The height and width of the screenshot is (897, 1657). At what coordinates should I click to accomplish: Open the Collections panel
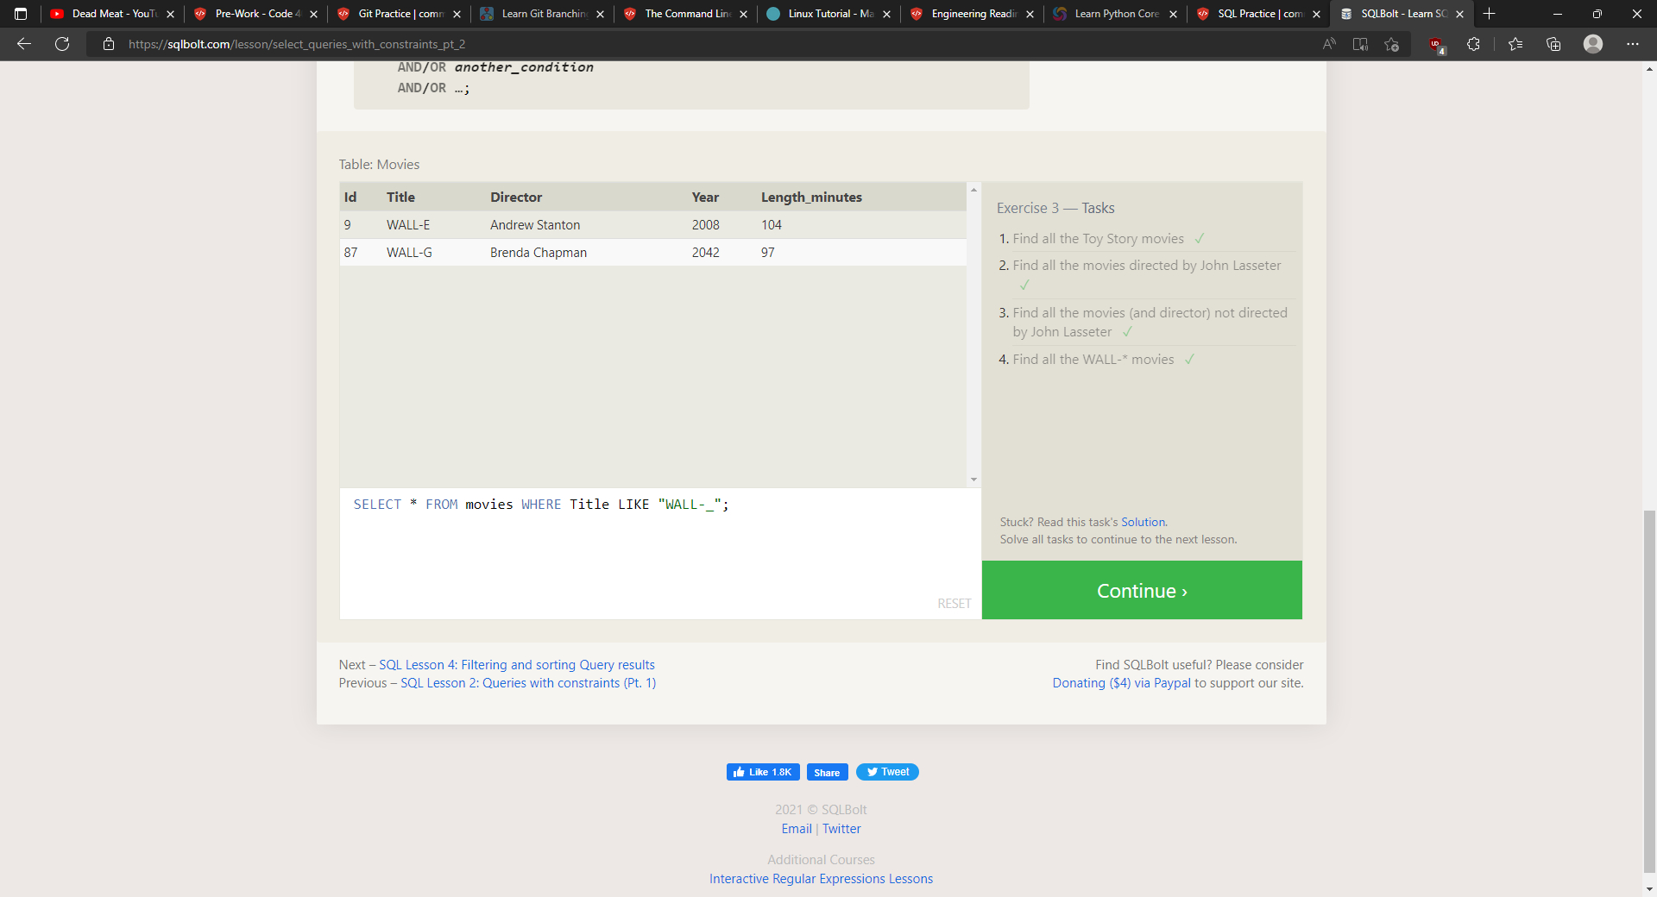1553,44
